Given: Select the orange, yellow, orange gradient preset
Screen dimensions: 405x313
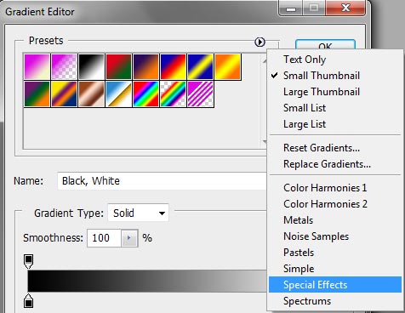Looking at the screenshot, I should [228, 67].
